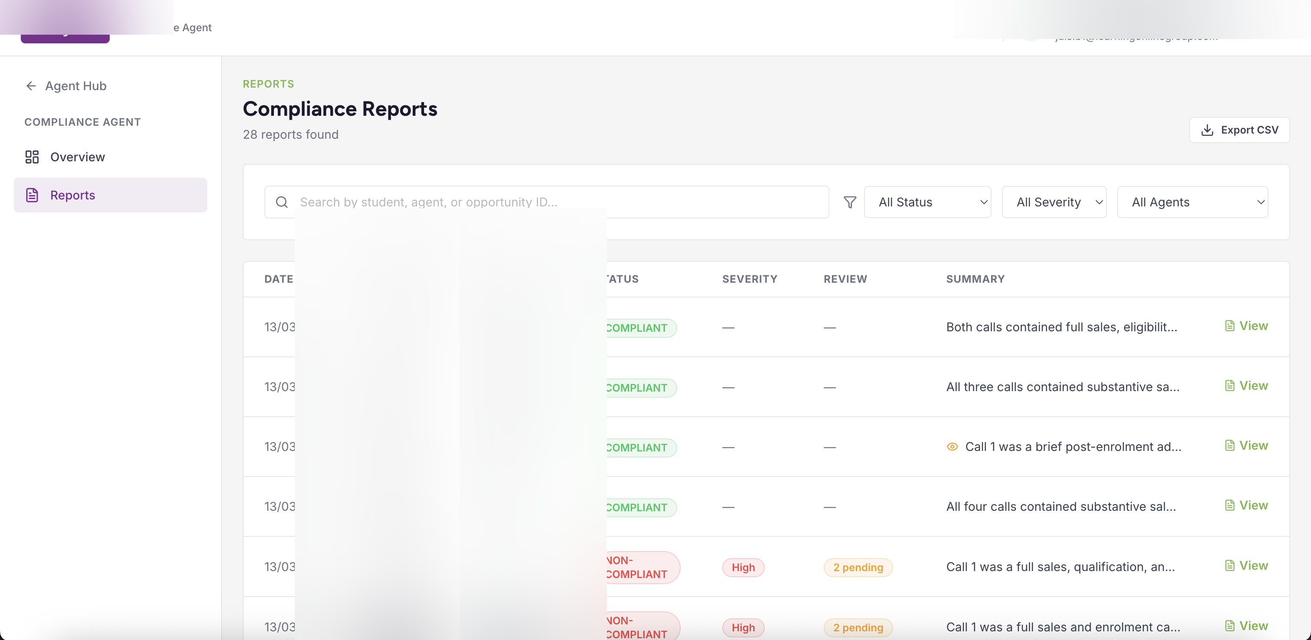This screenshot has height=640, width=1311.
Task: Switch to the Reports section
Action: click(72, 195)
